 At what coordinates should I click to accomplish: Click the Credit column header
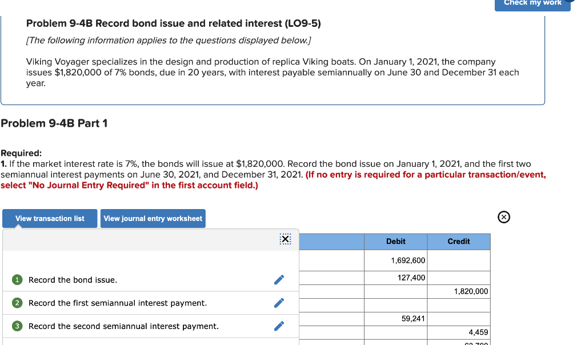(458, 241)
